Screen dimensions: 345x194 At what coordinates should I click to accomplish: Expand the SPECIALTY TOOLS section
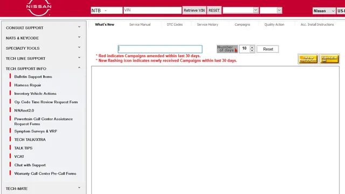pyautogui.click(x=43, y=48)
